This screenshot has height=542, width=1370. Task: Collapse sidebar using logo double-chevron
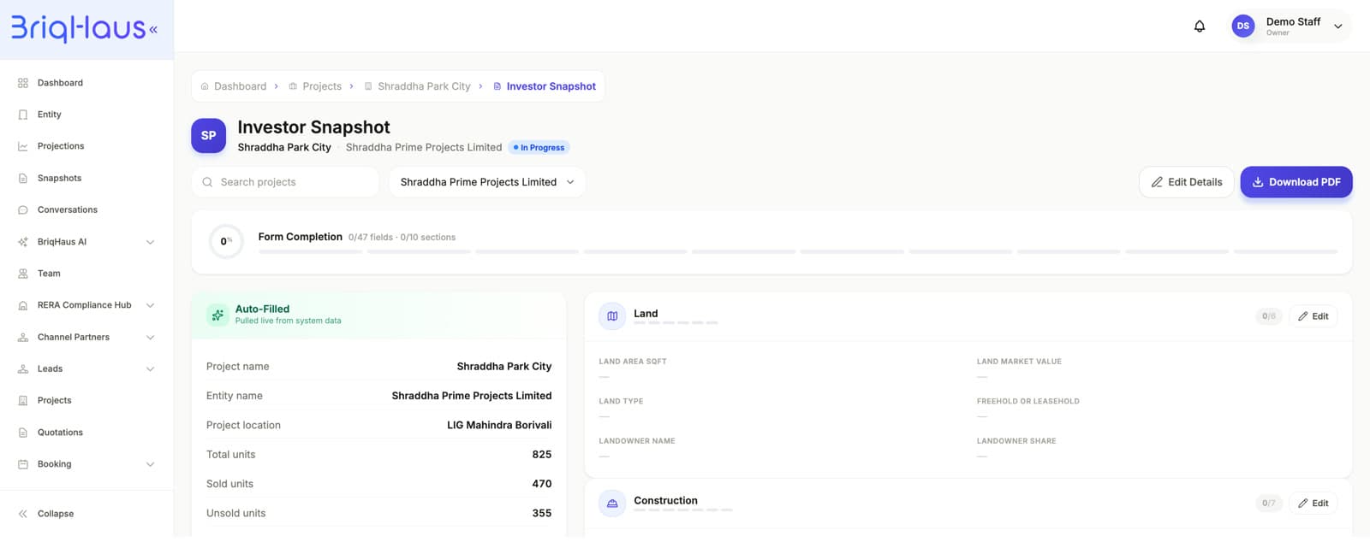[x=153, y=30]
